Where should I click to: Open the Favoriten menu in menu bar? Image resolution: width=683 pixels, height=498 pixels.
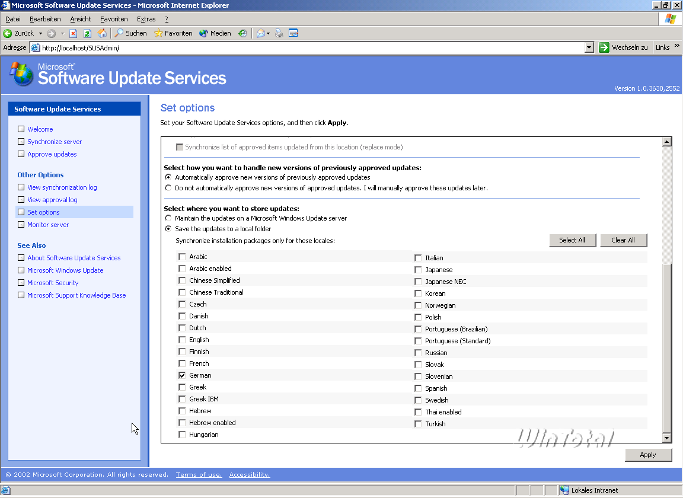[114, 19]
